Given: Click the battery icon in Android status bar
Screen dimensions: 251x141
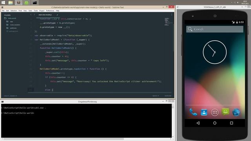Looking at the screenshot, I should click(237, 22).
